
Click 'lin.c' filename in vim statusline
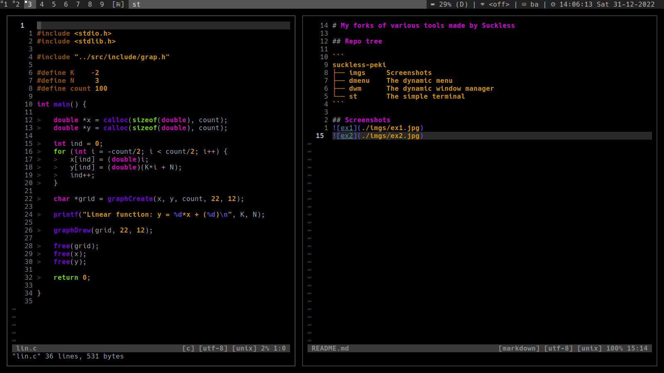click(x=27, y=349)
